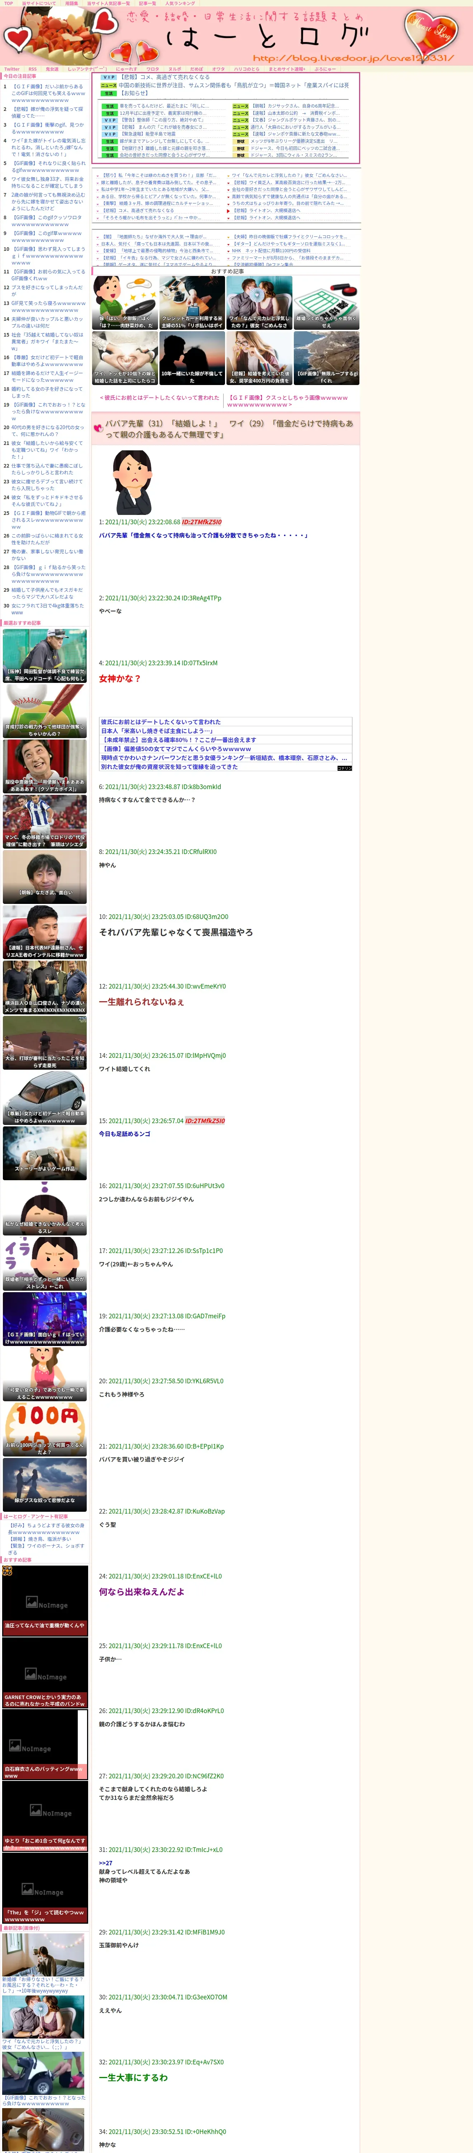Open ranking item 12 ブスを好きになってしまった
Viewport: 473px width, 2153px height.
48,291
